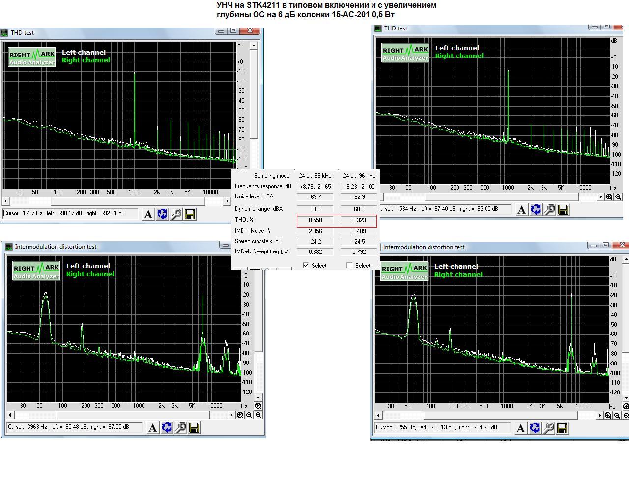629x503 pixels.
Task: Click dynamic range value 60.8
Action: tap(315, 209)
